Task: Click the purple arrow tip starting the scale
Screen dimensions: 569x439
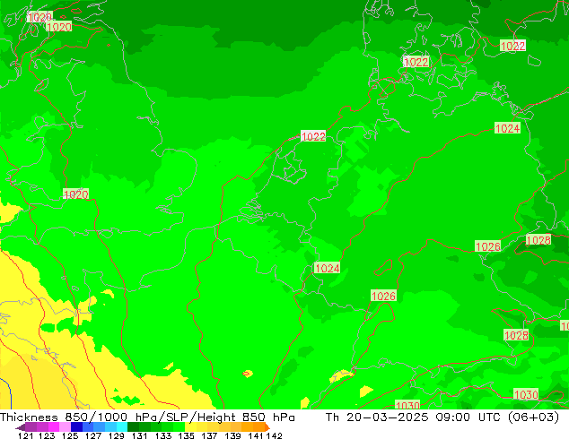Action: (21, 427)
